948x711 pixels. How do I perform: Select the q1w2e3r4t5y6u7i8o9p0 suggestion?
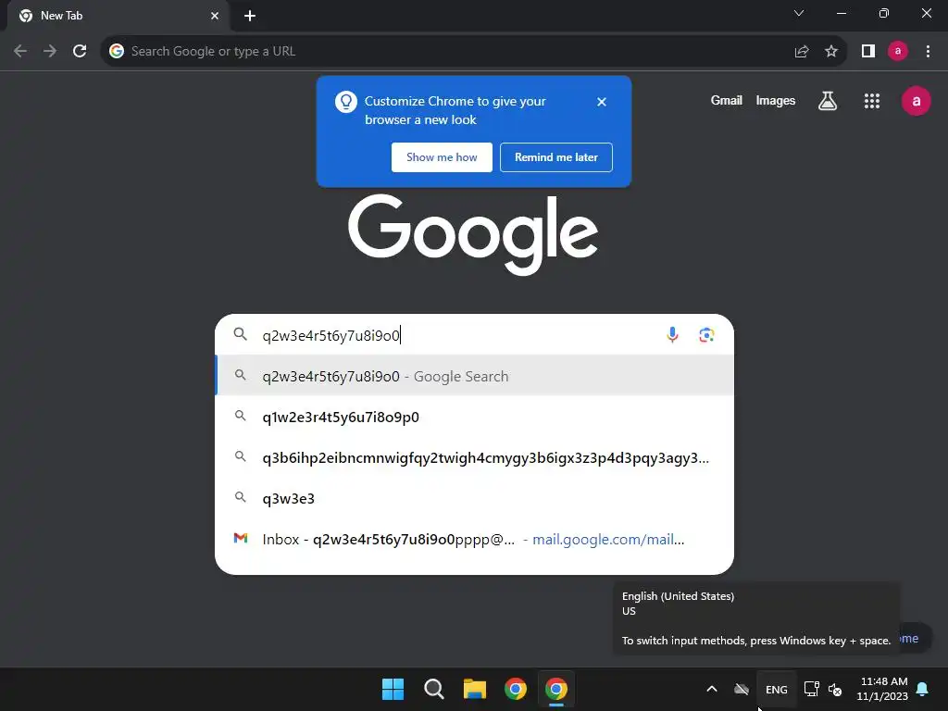pos(475,418)
